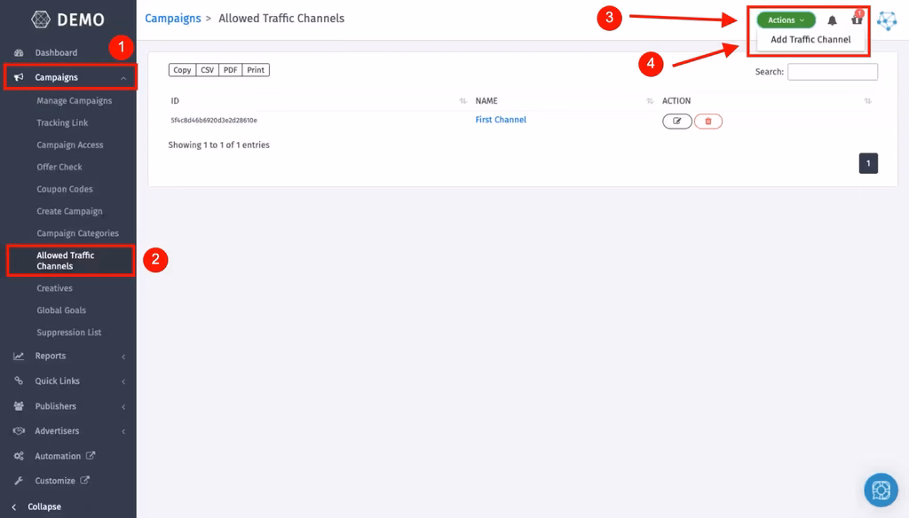Click the Campaigns breadcrumb link
Viewport: 909px width, 518px height.
pyautogui.click(x=173, y=19)
